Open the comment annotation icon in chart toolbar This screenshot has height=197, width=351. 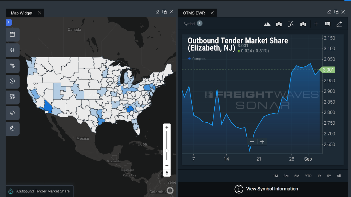(x=328, y=24)
